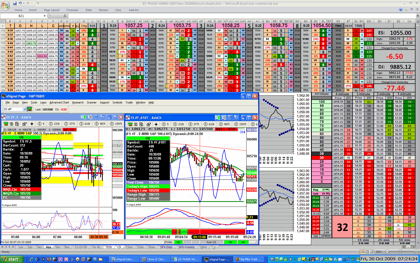Click the S indicator icon on ES #F,610T chart title bar
Viewport: 420px width, 263px height.
click(217, 118)
